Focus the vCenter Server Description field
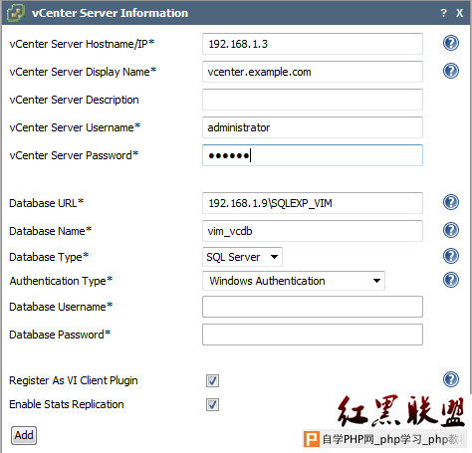Image resolution: width=472 pixels, height=453 pixels. pos(313,100)
